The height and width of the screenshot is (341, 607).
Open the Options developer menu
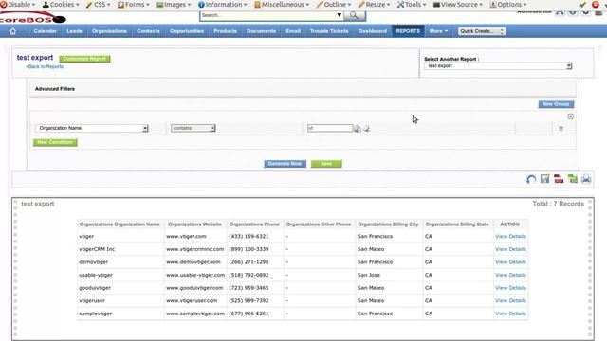click(x=508, y=4)
